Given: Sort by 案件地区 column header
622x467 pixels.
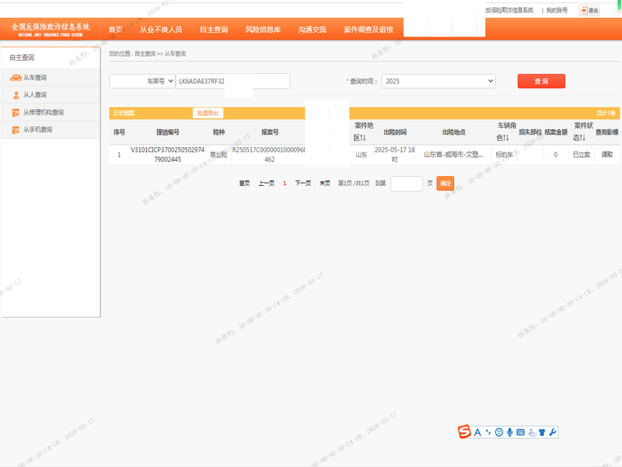Looking at the screenshot, I should point(363,132).
